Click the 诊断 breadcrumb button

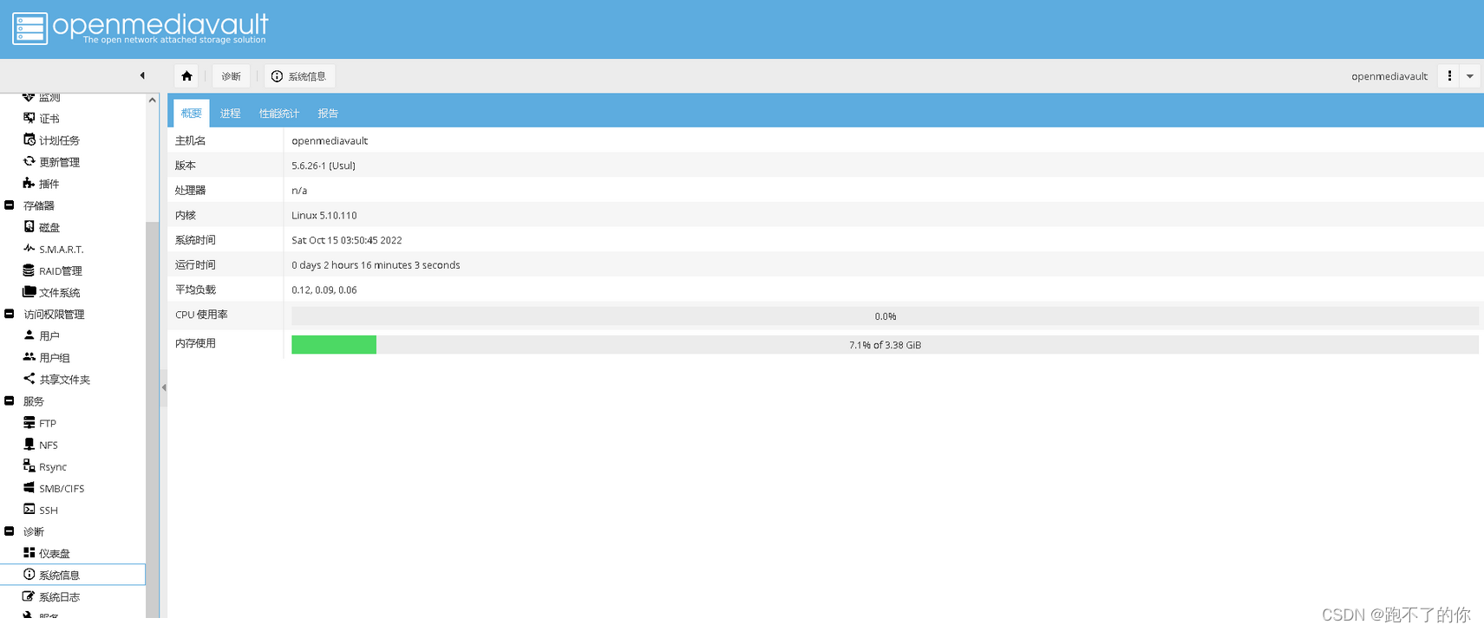tap(231, 76)
